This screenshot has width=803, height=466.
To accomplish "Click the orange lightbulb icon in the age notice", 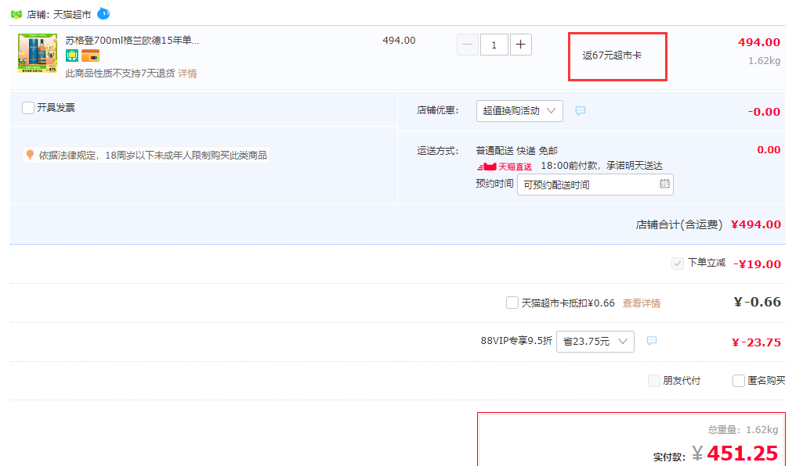I will click(31, 154).
